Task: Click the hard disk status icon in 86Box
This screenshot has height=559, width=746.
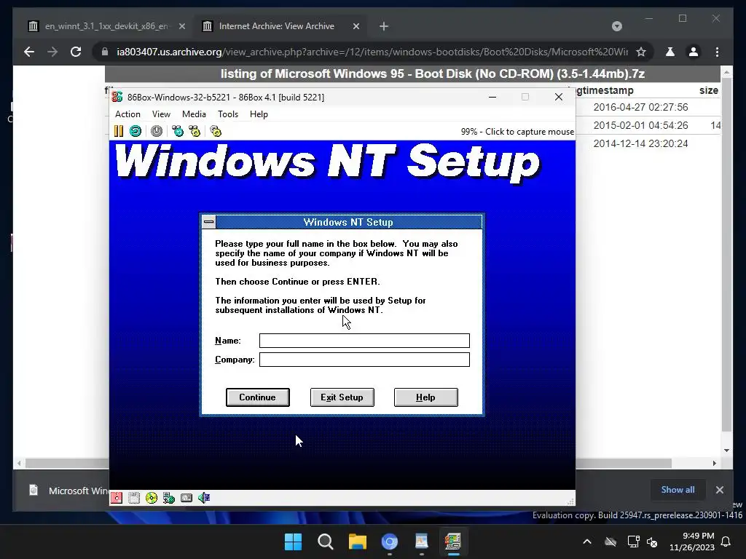Action: 186,498
